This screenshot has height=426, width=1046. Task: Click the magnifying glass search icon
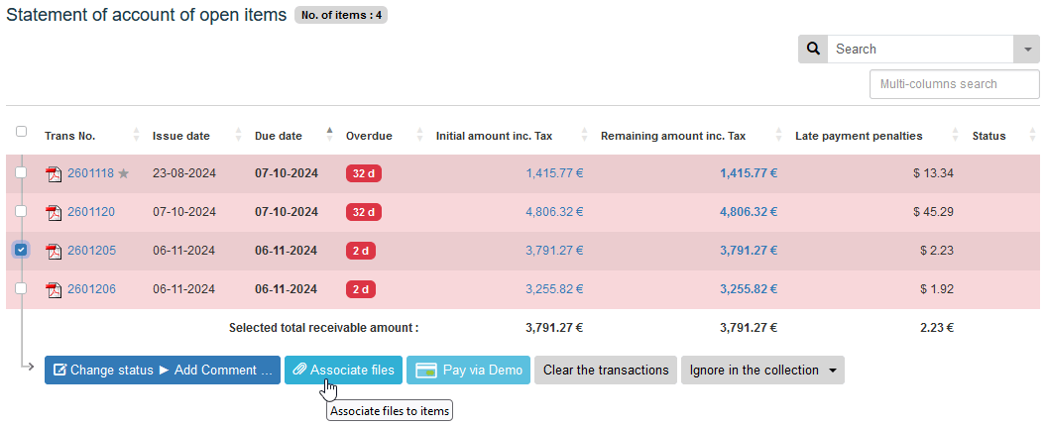[x=813, y=49]
